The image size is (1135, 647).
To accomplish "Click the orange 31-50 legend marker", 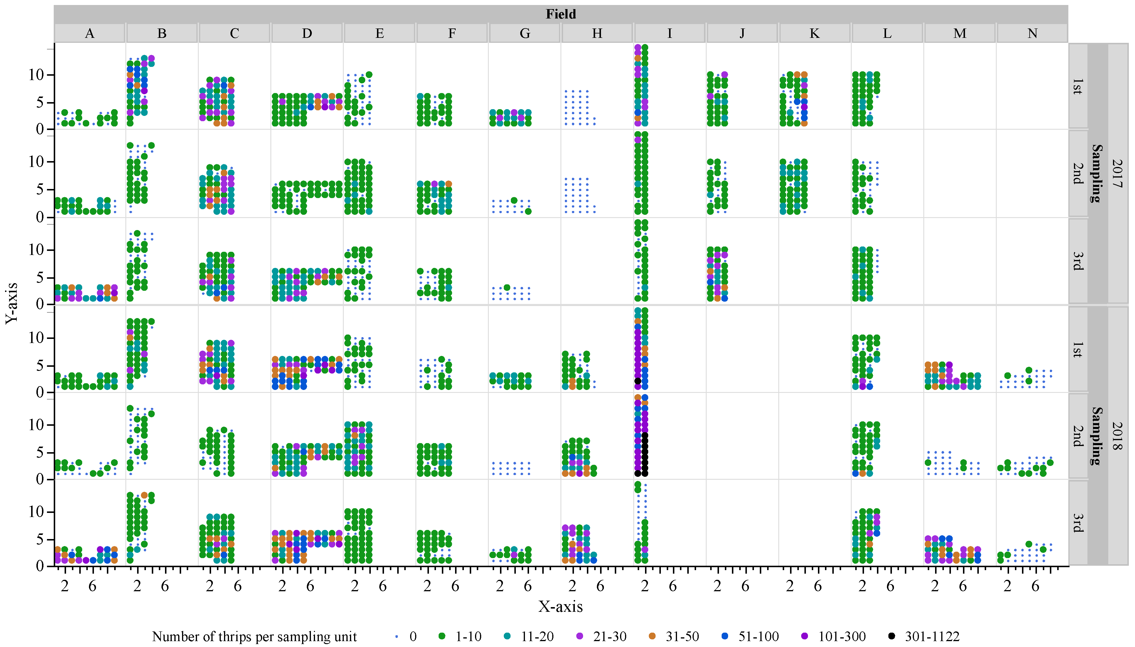I will coord(652,636).
